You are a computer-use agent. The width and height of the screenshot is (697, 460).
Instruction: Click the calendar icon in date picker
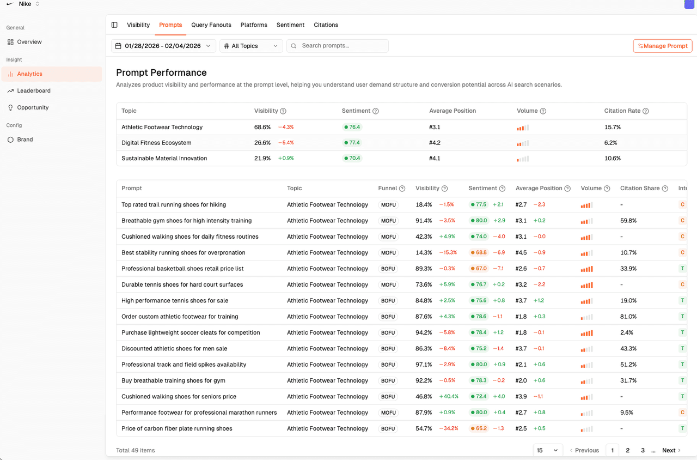(119, 46)
